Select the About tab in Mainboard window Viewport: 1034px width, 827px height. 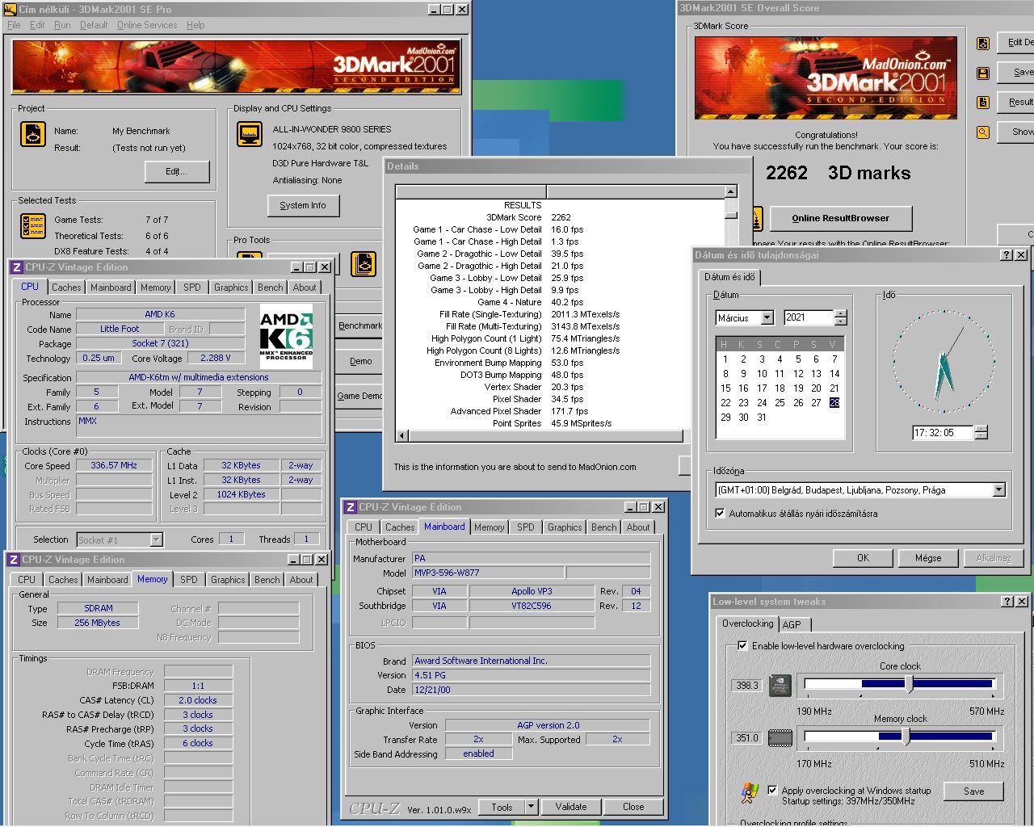[638, 527]
